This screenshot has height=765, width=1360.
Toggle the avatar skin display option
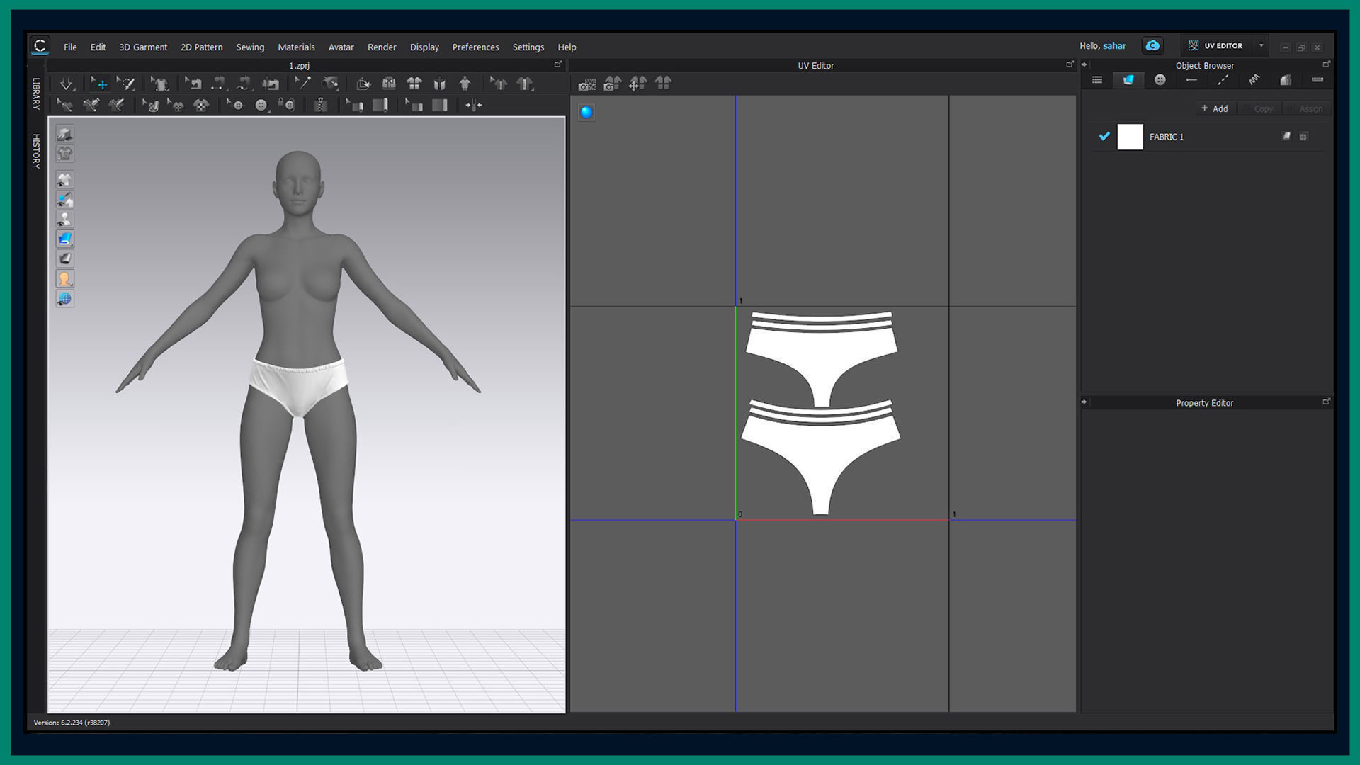(x=64, y=279)
